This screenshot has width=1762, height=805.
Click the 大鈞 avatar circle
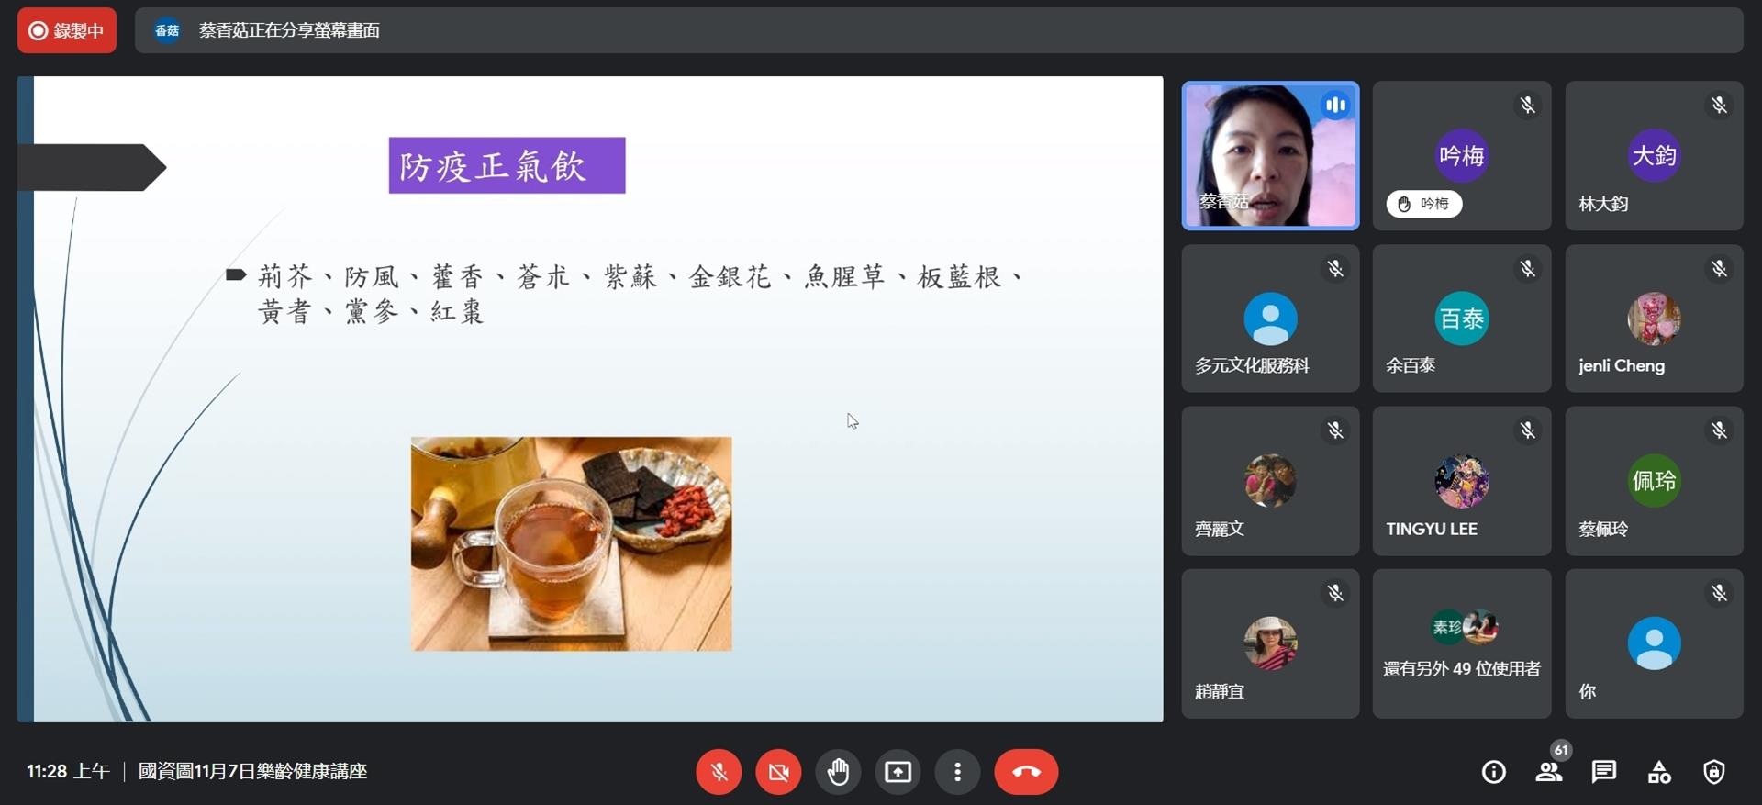point(1654,155)
